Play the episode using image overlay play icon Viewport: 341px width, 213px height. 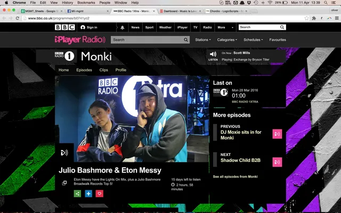(x=64, y=153)
